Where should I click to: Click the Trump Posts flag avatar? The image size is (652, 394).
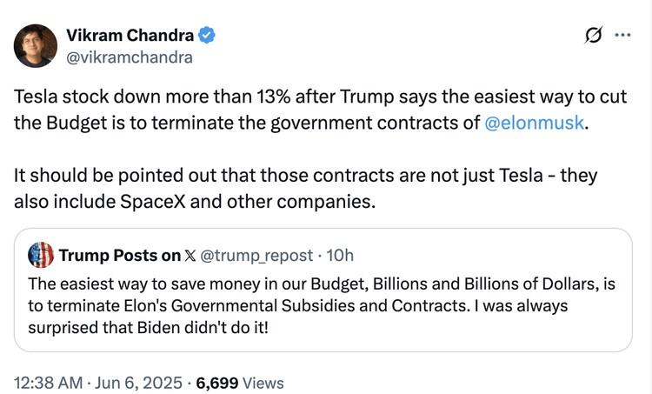click(41, 255)
